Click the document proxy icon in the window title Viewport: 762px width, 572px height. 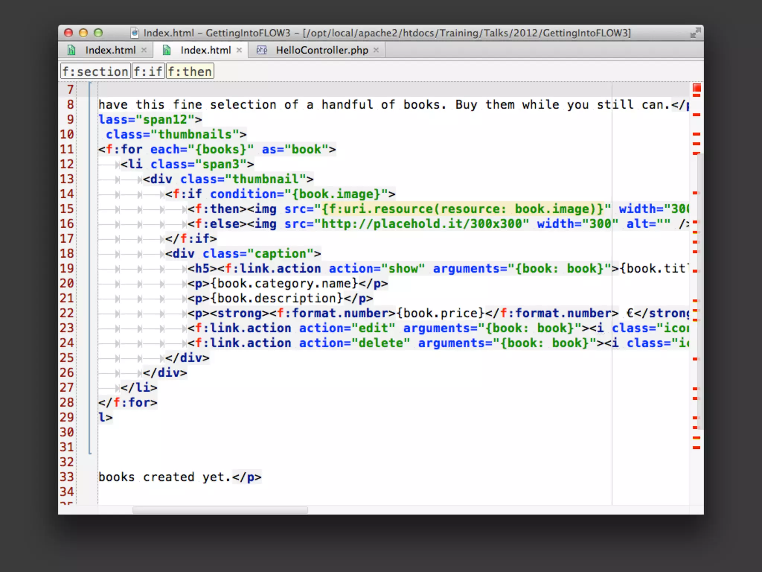pos(135,33)
